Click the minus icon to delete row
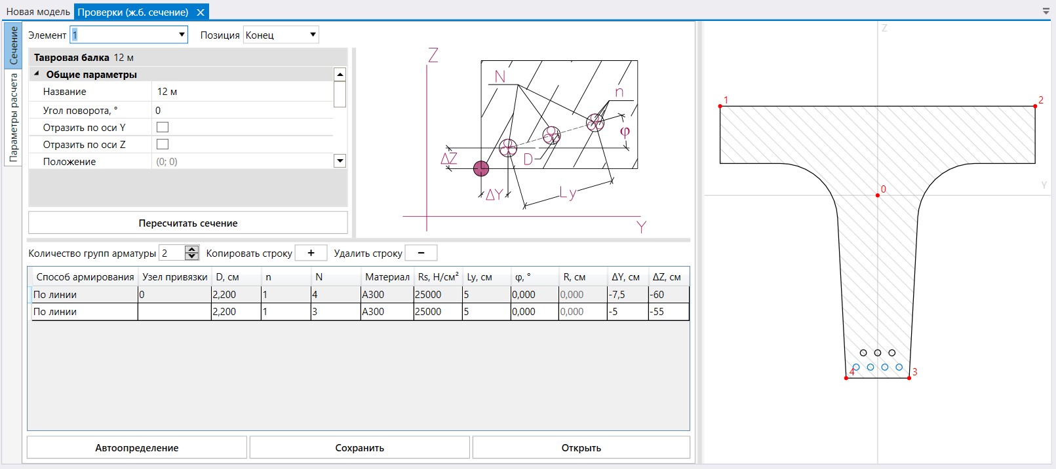 coord(421,253)
